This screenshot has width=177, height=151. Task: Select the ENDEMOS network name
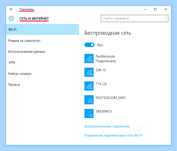(x=104, y=112)
